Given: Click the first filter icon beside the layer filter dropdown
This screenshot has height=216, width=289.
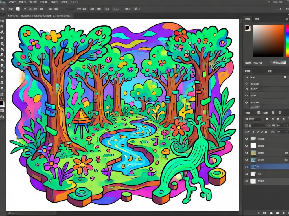Looking at the screenshot, I should point(267,119).
